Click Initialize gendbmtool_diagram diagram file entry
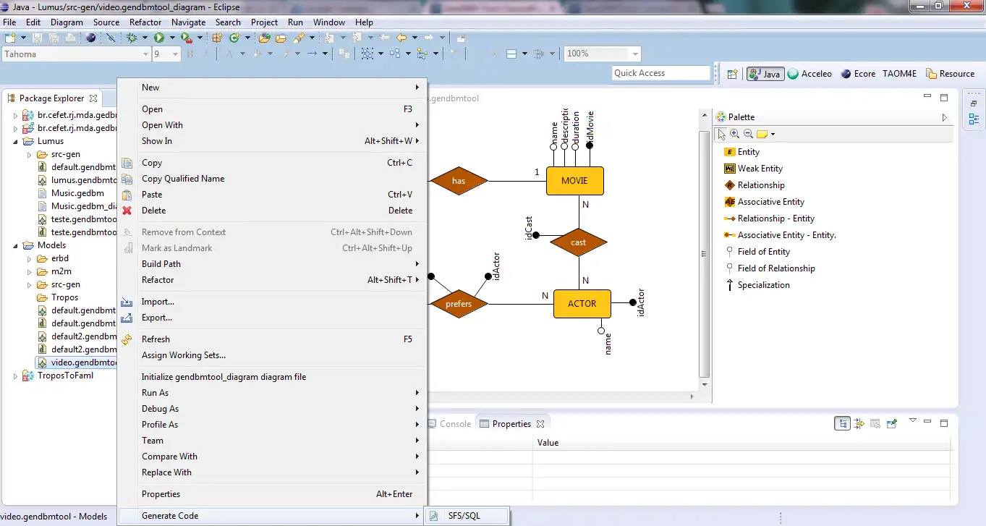Viewport: 986px width, 526px height. (273, 377)
